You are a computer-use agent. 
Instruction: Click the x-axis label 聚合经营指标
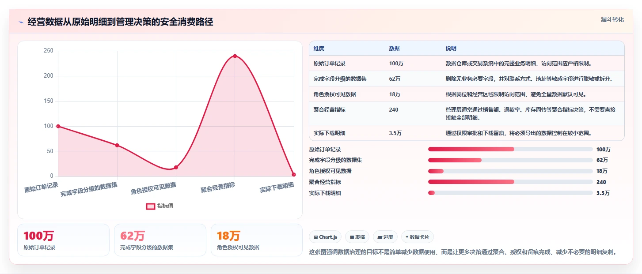pyautogui.click(x=218, y=188)
